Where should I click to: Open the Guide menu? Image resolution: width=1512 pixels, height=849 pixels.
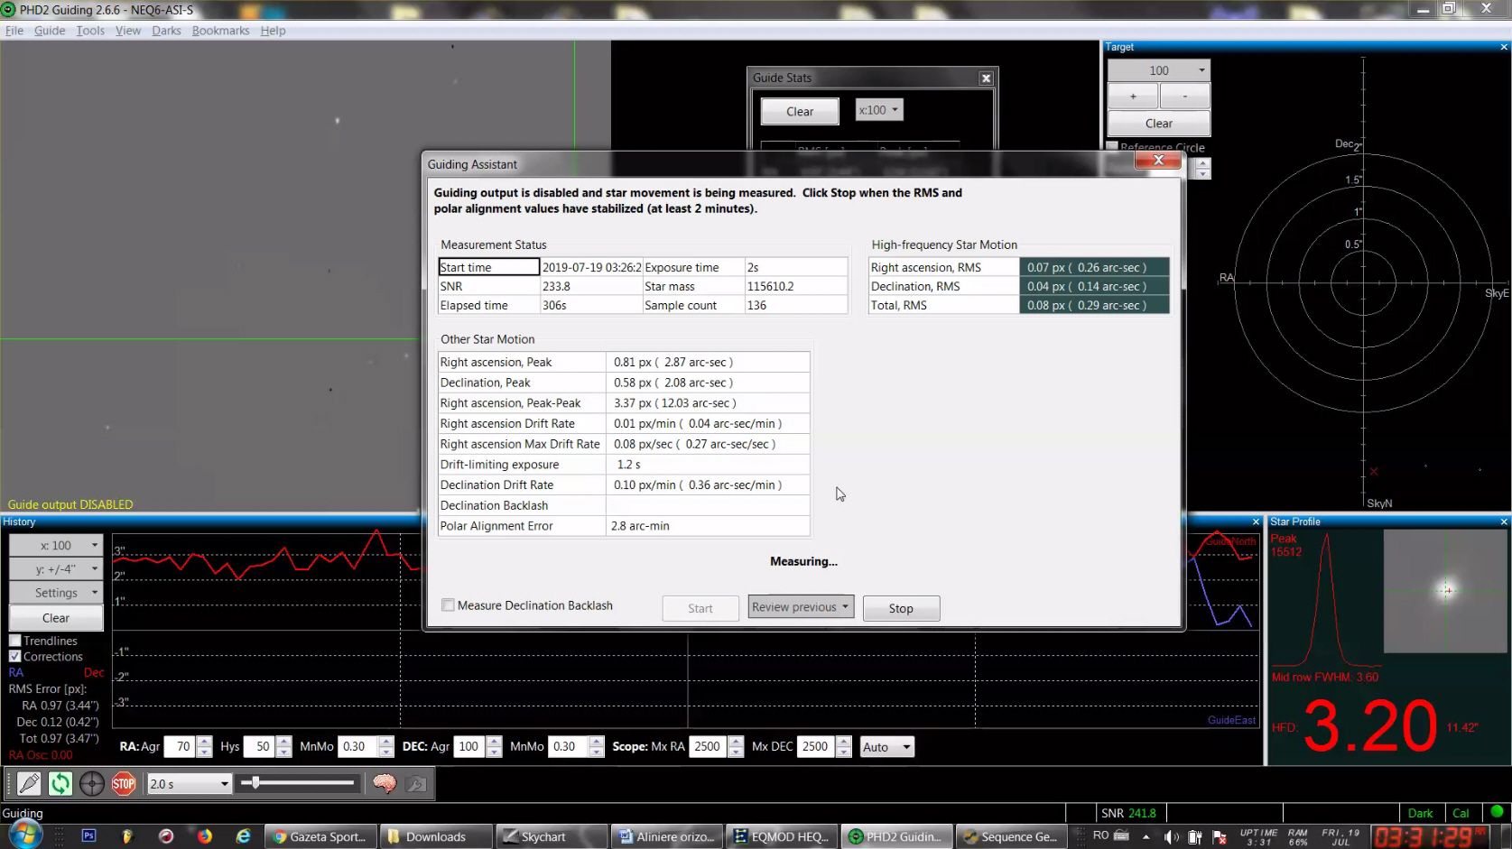click(50, 31)
